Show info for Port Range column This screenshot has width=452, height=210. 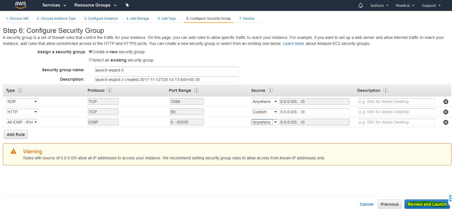196,90
